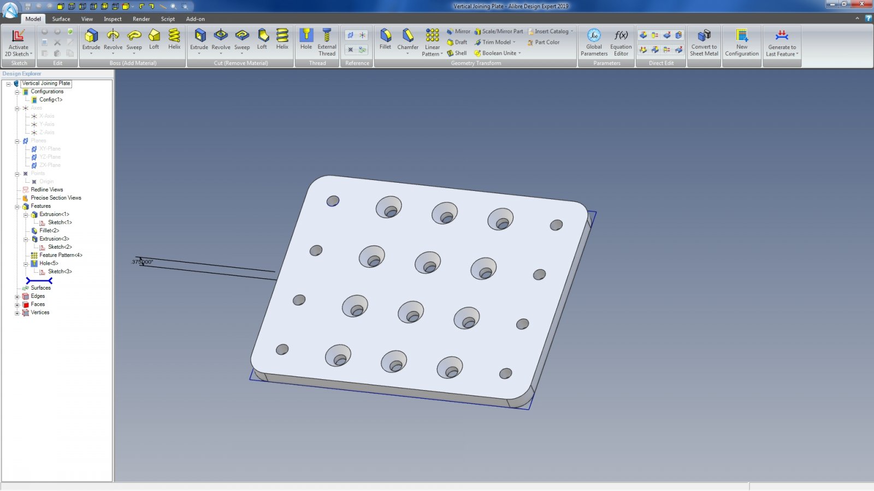Select the Boss Extrude tool
Screen dimensions: 874x491
point(91,37)
